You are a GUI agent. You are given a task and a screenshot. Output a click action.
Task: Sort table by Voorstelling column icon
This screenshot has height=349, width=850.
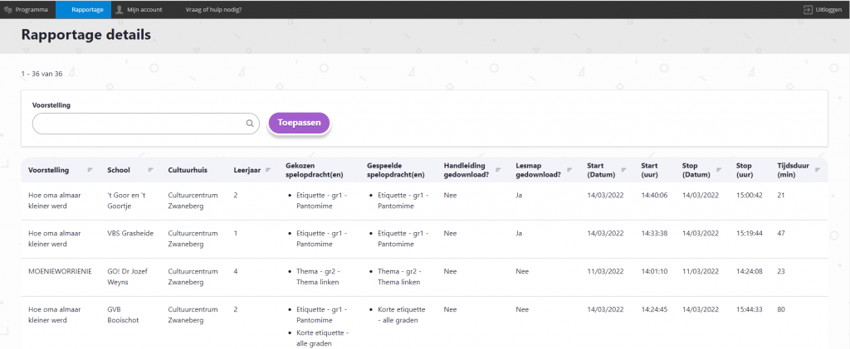coord(90,170)
